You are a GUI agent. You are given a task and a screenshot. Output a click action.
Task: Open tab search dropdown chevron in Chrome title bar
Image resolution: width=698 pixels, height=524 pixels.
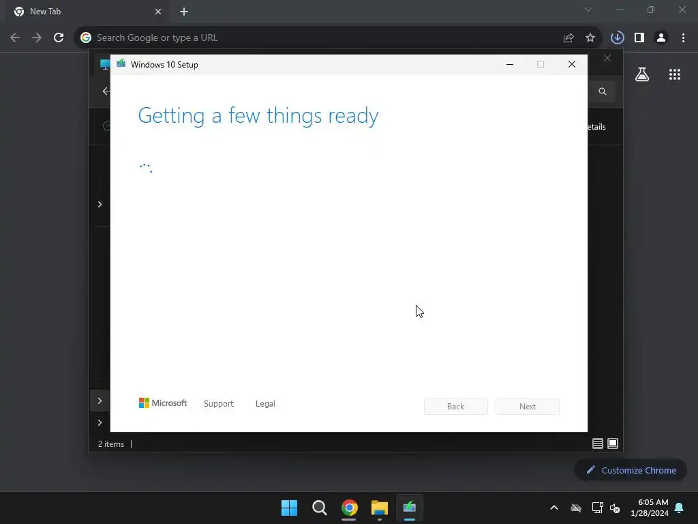[x=588, y=10]
